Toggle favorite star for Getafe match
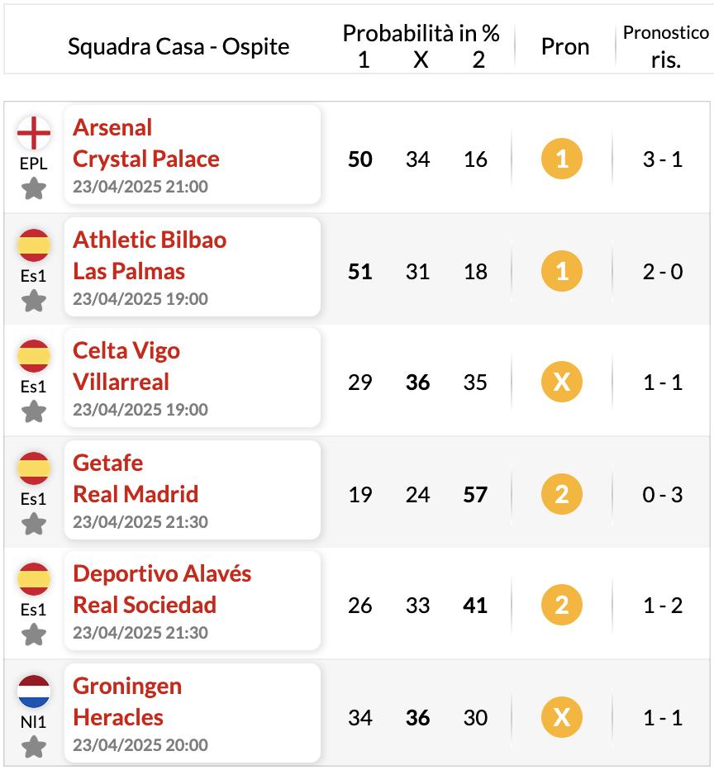This screenshot has height=770, width=714. point(34,524)
